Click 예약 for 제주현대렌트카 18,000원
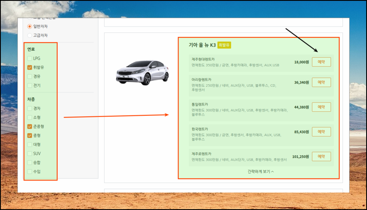Image resolution: width=367 pixels, height=210 pixels. [x=321, y=62]
